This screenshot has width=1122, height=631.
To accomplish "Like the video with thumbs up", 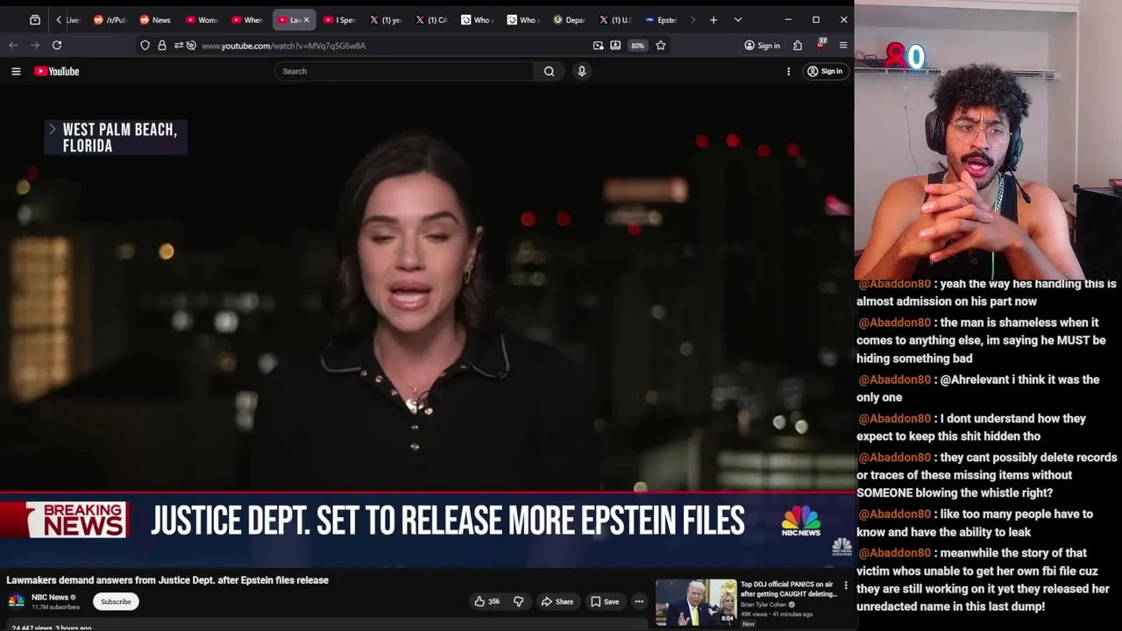I will point(486,601).
